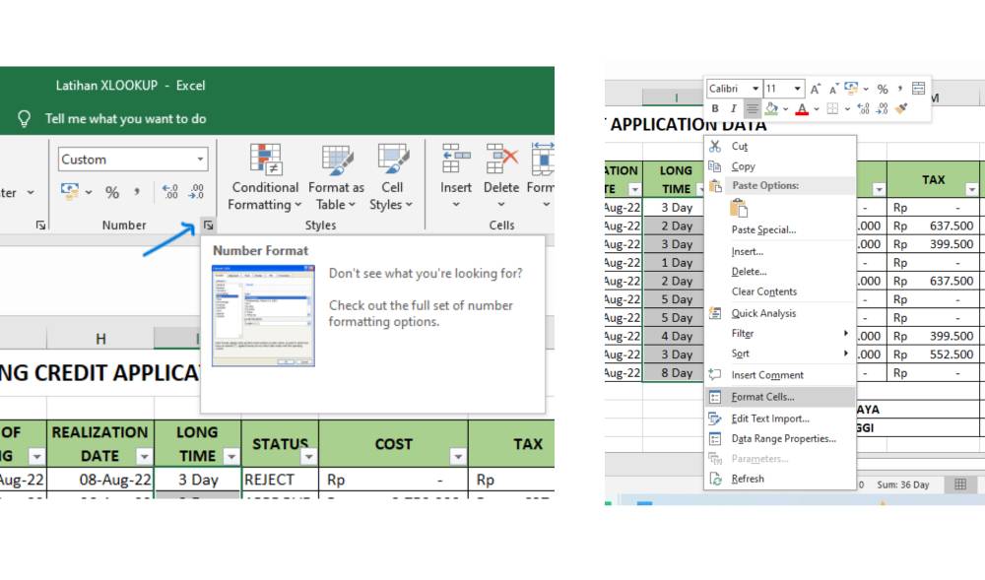This screenshot has height=580, width=985.
Task: Open font size 11 dropdown in mini toolbar
Action: [797, 89]
